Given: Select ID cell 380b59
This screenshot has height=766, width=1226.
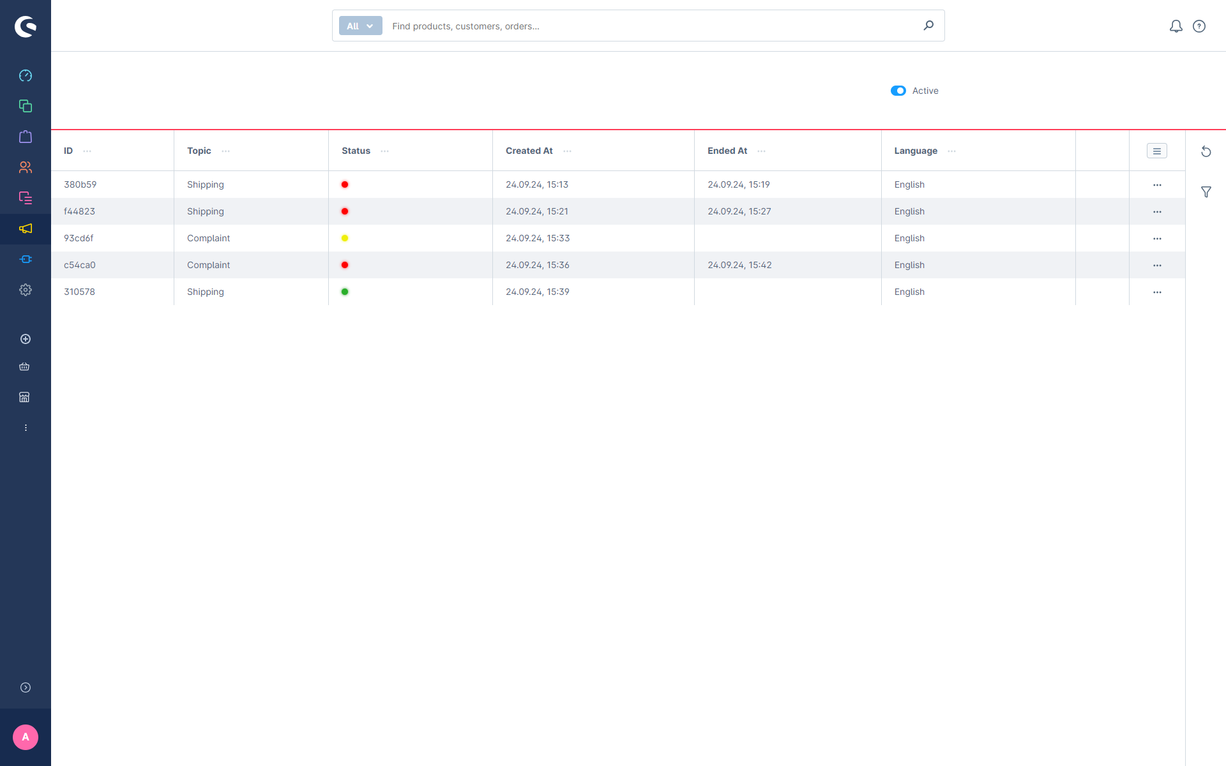Looking at the screenshot, I should pos(80,184).
